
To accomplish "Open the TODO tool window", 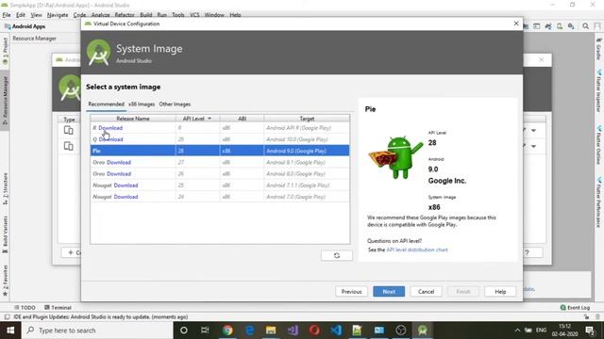I will click(x=25, y=308).
